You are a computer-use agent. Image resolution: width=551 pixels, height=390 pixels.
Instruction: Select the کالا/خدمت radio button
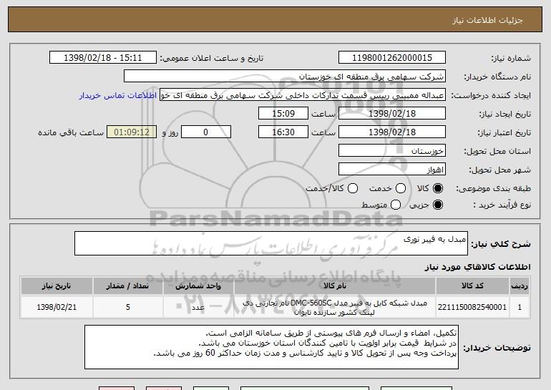point(353,188)
